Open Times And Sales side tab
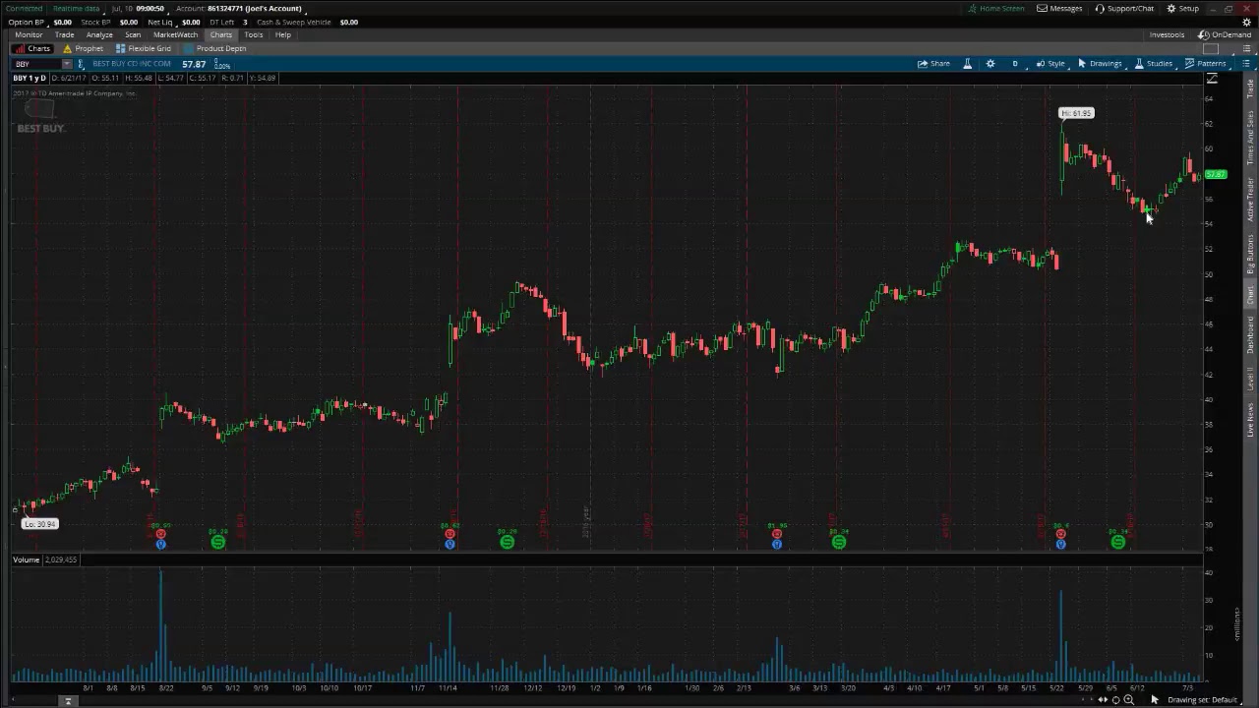Image resolution: width=1259 pixels, height=708 pixels. point(1250,138)
